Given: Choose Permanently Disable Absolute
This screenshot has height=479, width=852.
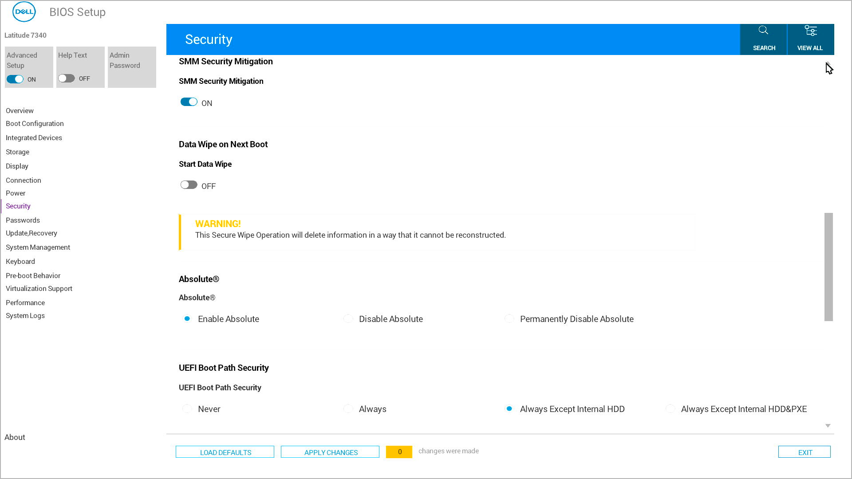Looking at the screenshot, I should tap(509, 318).
